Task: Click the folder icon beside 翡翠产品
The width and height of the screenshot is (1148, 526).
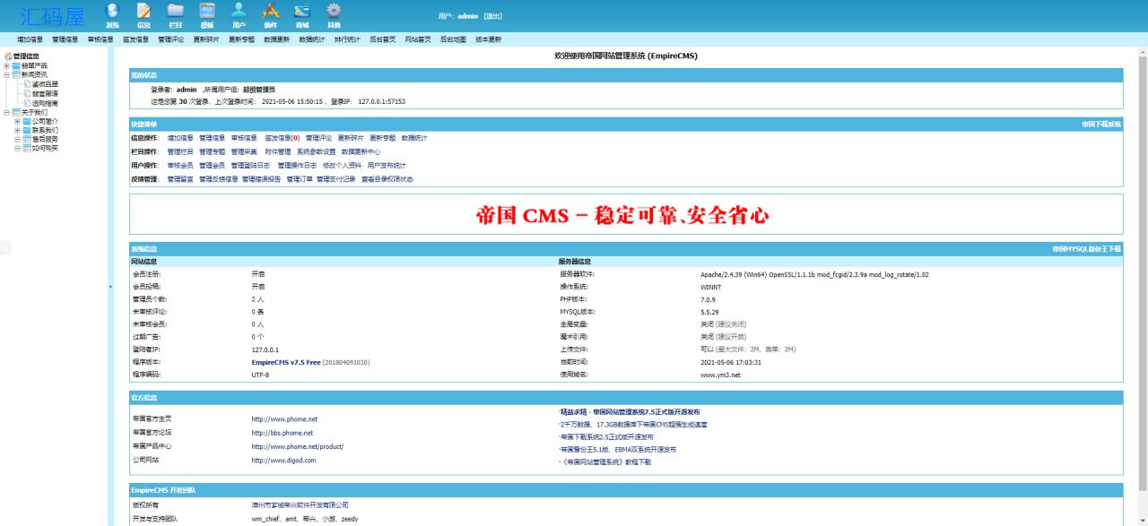Action: (x=16, y=65)
